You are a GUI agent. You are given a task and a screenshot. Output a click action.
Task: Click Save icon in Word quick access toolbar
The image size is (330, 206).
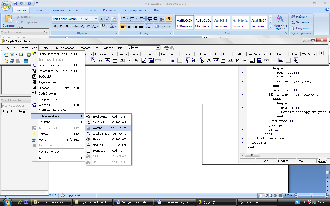tap(15, 3)
